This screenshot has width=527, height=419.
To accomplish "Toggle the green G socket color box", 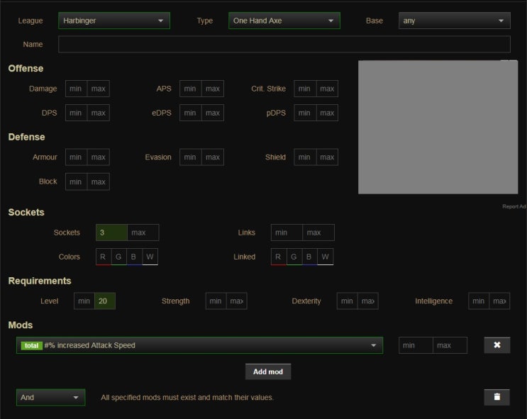I will click(x=118, y=257).
